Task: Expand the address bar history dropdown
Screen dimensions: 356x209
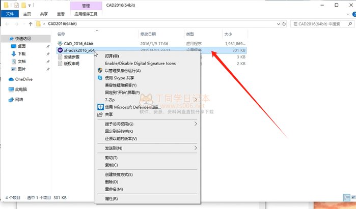Action: point(279,24)
